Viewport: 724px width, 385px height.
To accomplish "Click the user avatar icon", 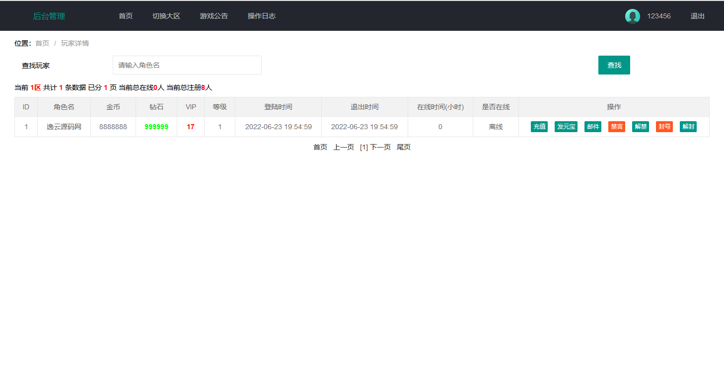I will coord(632,16).
